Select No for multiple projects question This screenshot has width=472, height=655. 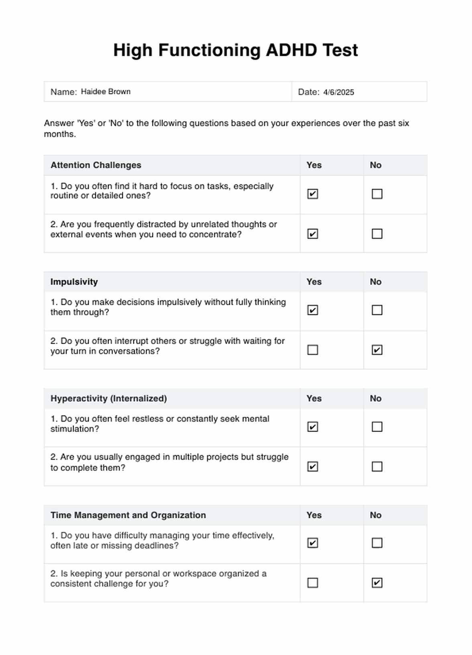coord(377,467)
